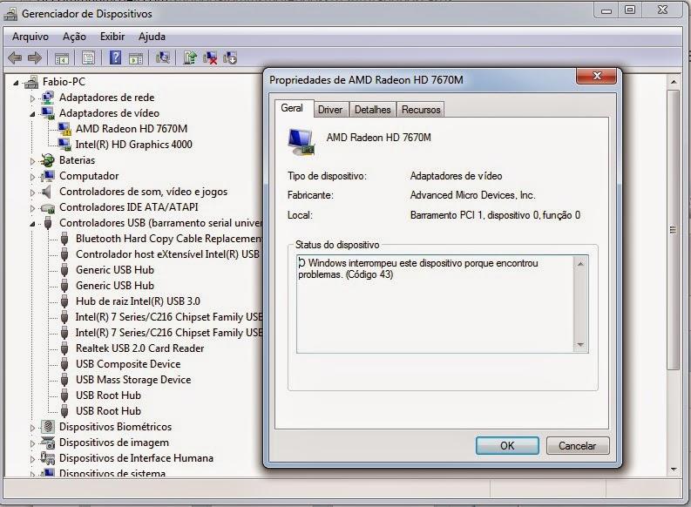Click the Computador monitor icon in tree
The width and height of the screenshot is (691, 507).
point(47,176)
